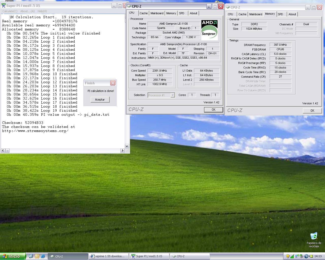The width and height of the screenshot is (325, 260).
Task: Click the yellow security alert shield tray icon
Action: 288,256
